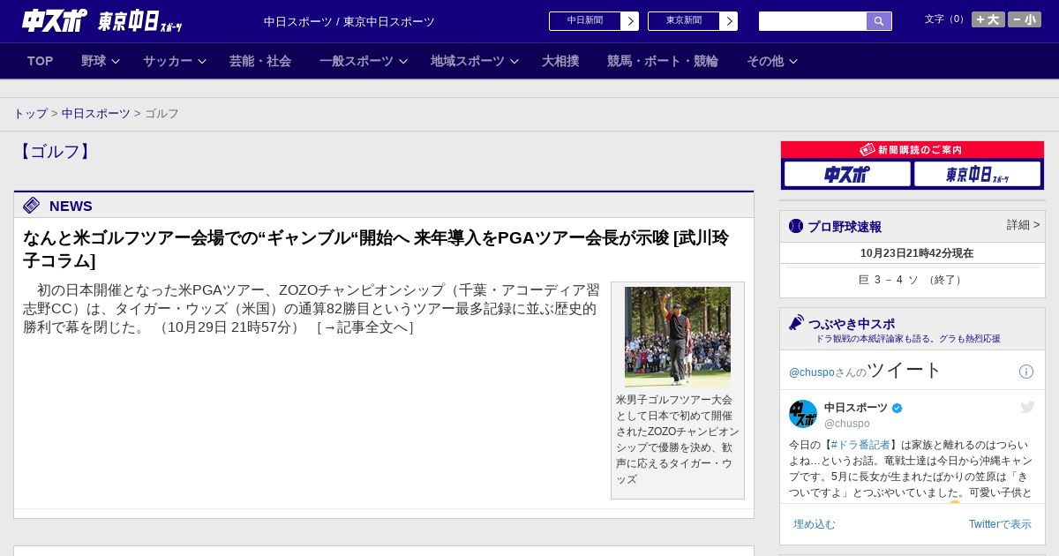Click the 詳細 > link
Image resolution: width=1059 pixels, height=556 pixels.
point(1024,225)
